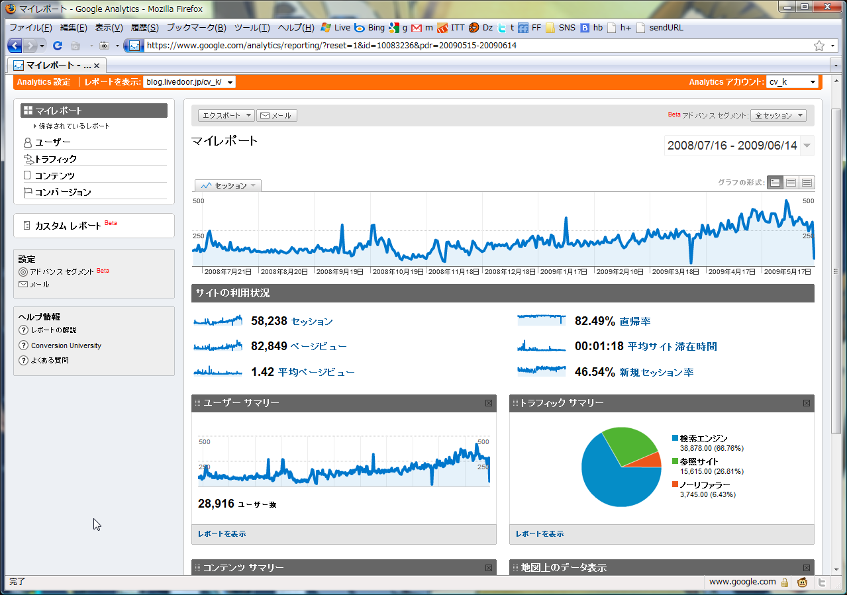Open the ツール(T) menu
Screen dimensions: 847x595
coord(252,28)
